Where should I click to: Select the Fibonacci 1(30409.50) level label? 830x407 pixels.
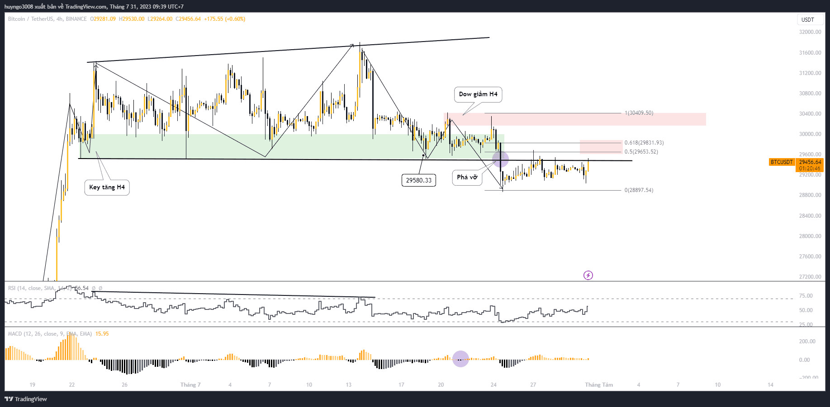coord(639,113)
